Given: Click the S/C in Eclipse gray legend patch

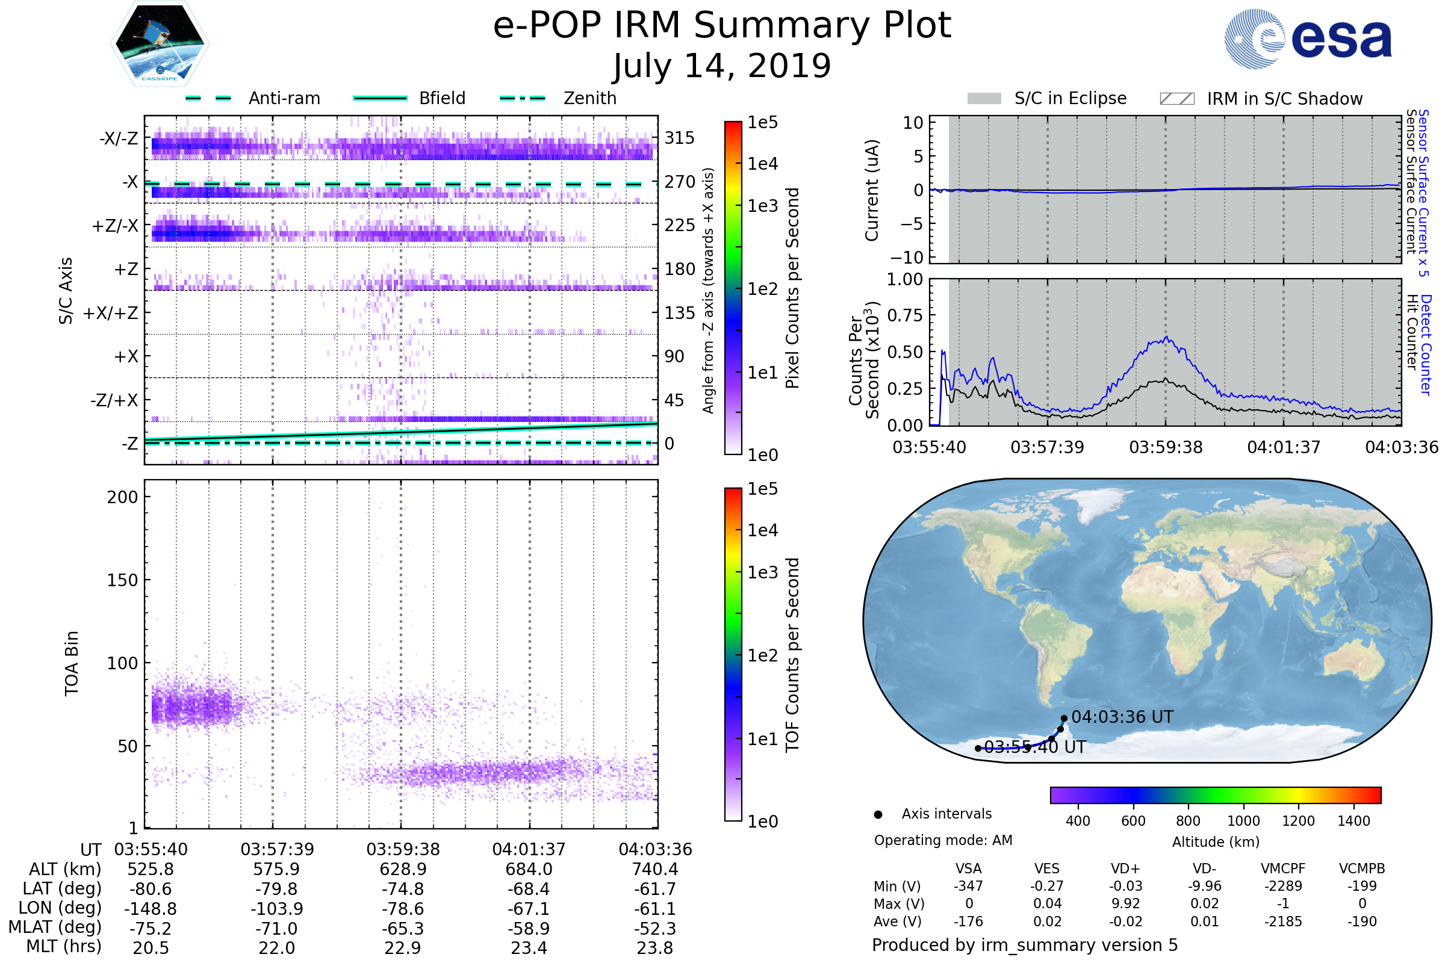Looking at the screenshot, I should point(984,98).
